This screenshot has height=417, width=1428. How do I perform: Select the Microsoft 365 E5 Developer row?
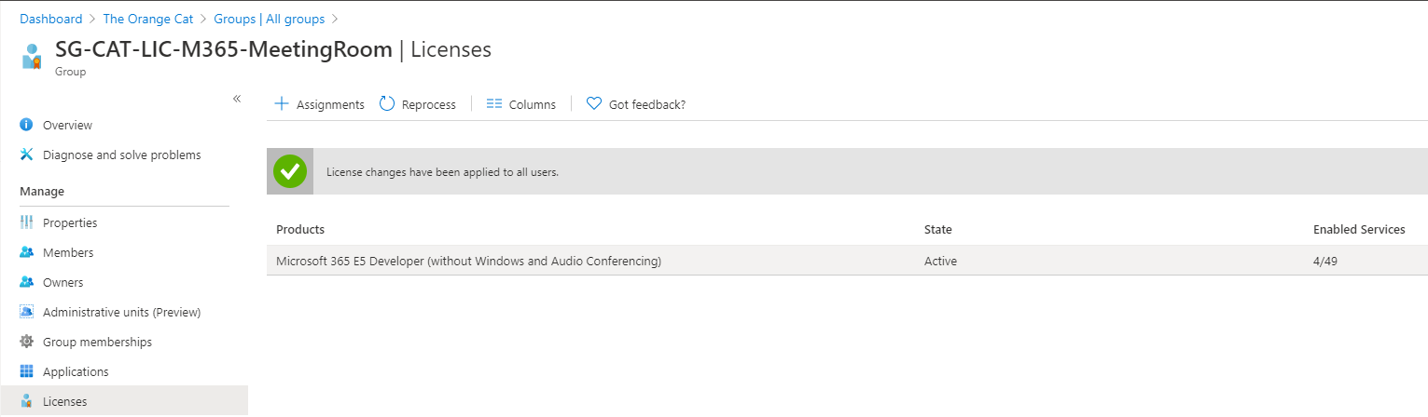[x=847, y=261]
